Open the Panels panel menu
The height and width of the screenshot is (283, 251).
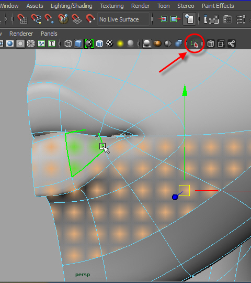(49, 34)
